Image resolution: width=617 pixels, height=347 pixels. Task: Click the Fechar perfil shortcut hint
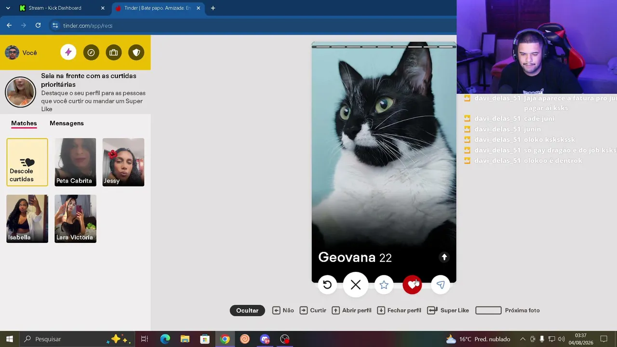(399, 310)
